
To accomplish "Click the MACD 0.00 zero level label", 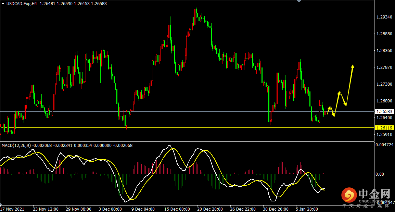I will click(x=380, y=174).
